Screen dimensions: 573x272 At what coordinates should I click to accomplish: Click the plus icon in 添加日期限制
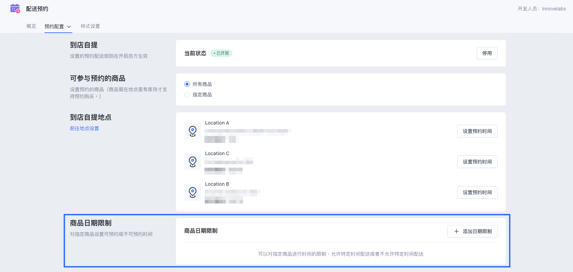tap(457, 231)
